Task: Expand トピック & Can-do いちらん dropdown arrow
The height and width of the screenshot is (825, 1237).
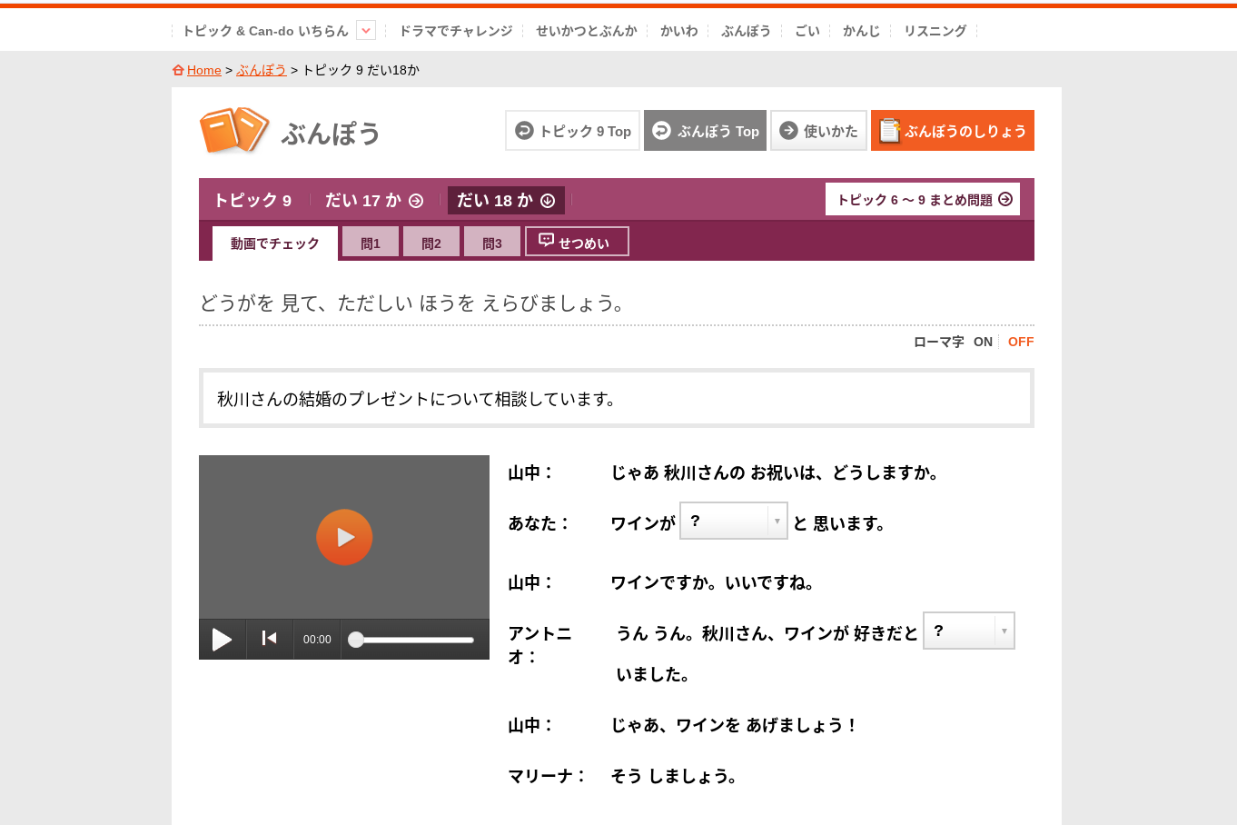Action: (x=366, y=31)
